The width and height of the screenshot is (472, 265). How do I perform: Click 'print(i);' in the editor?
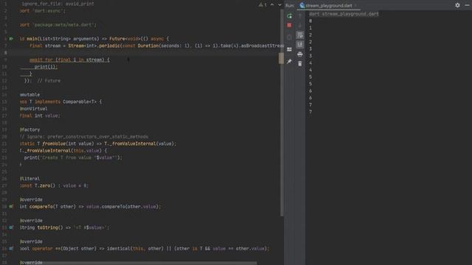[46, 67]
